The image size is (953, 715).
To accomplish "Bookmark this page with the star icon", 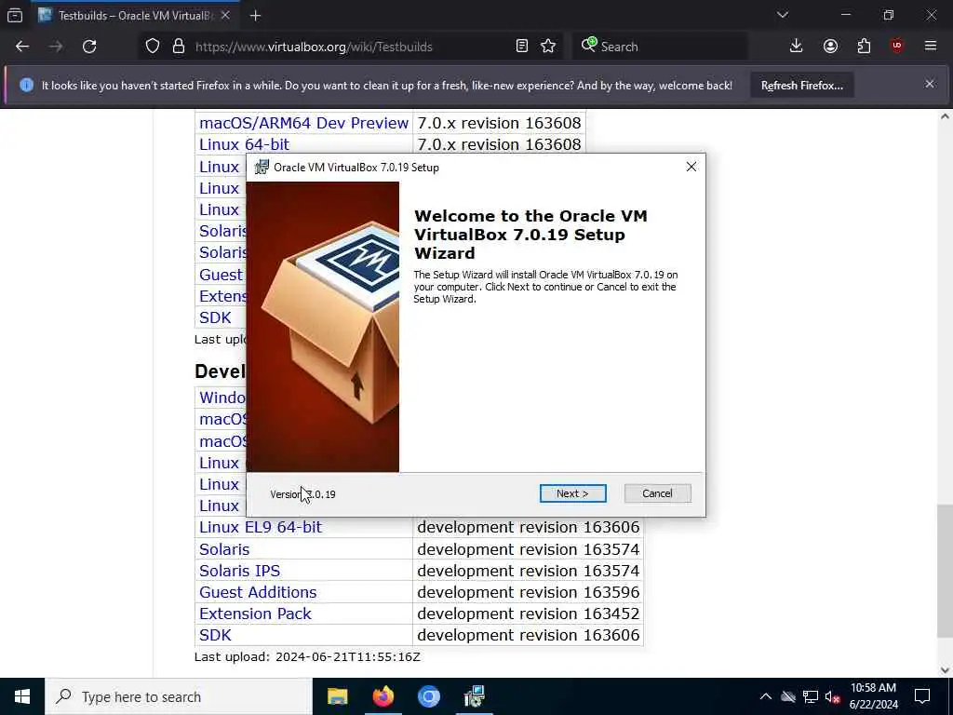I will coord(548,47).
